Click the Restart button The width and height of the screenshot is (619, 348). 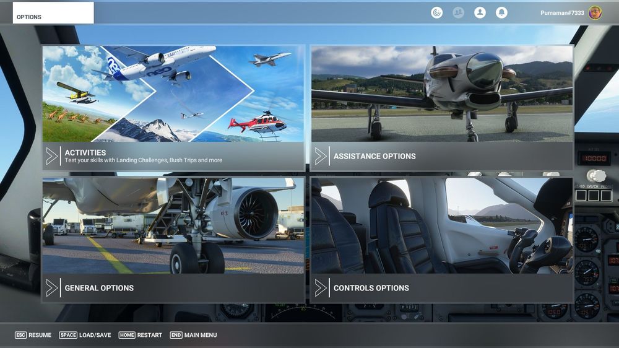coord(141,335)
